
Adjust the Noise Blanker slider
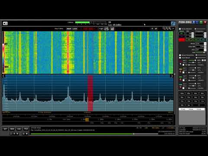point(200,29)
